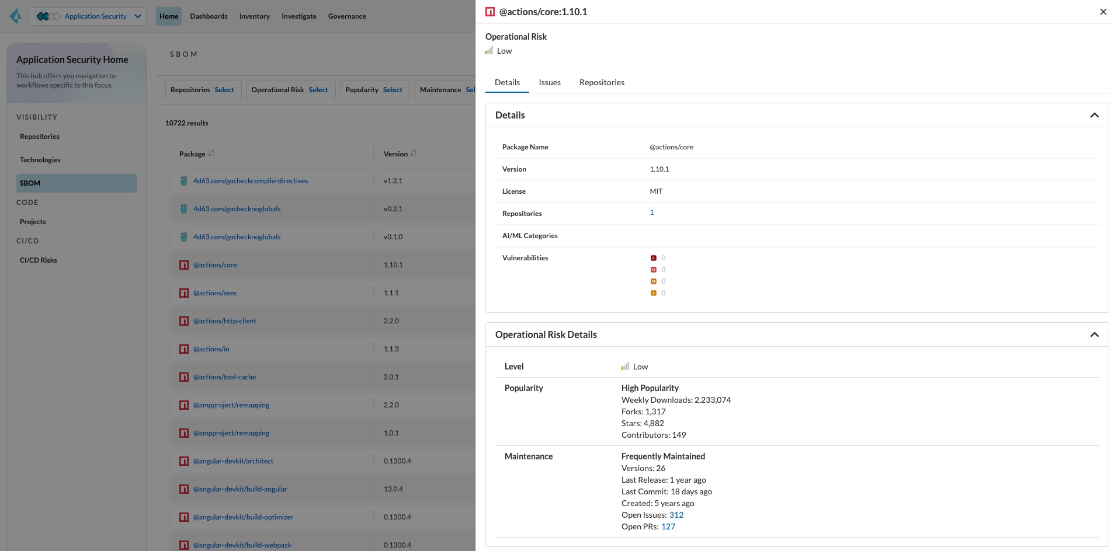
Task: Open the Dashboards menu
Action: (209, 16)
